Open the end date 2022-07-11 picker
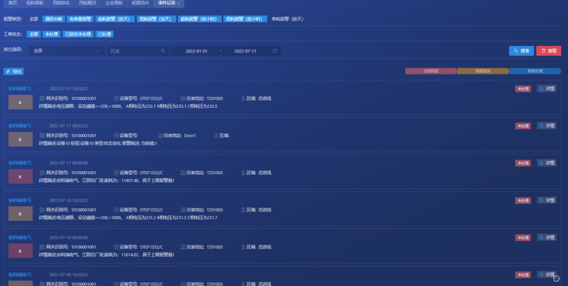This screenshot has width=568, height=286. pyautogui.click(x=245, y=51)
